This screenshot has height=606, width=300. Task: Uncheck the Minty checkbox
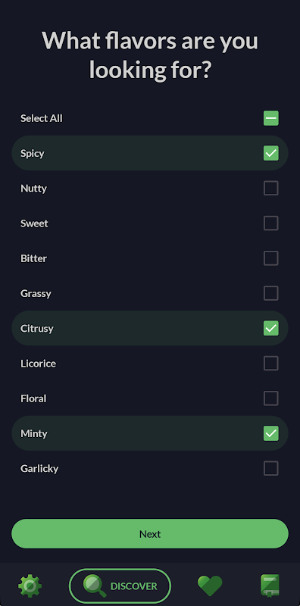tap(271, 433)
